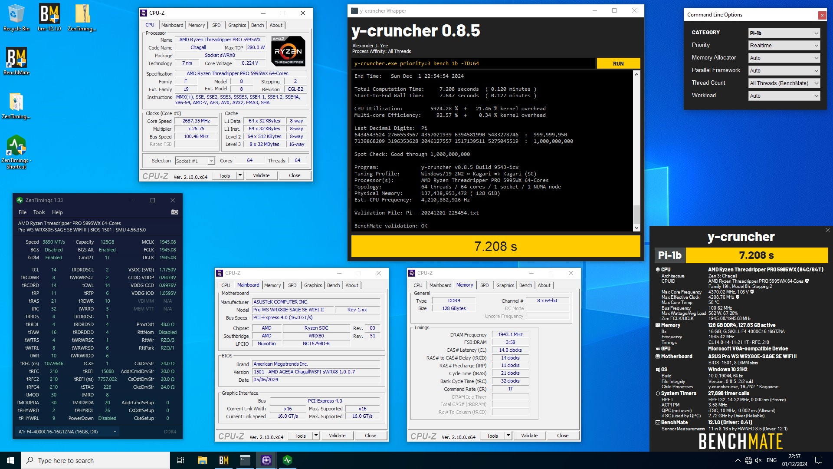The width and height of the screenshot is (833, 469).
Task: Click the yellow RUN button in y-cruncher
Action: coord(618,63)
